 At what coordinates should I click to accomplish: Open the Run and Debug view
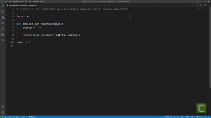tap(3, 23)
